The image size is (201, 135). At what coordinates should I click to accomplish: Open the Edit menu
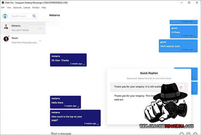pyautogui.click(x=3, y=7)
